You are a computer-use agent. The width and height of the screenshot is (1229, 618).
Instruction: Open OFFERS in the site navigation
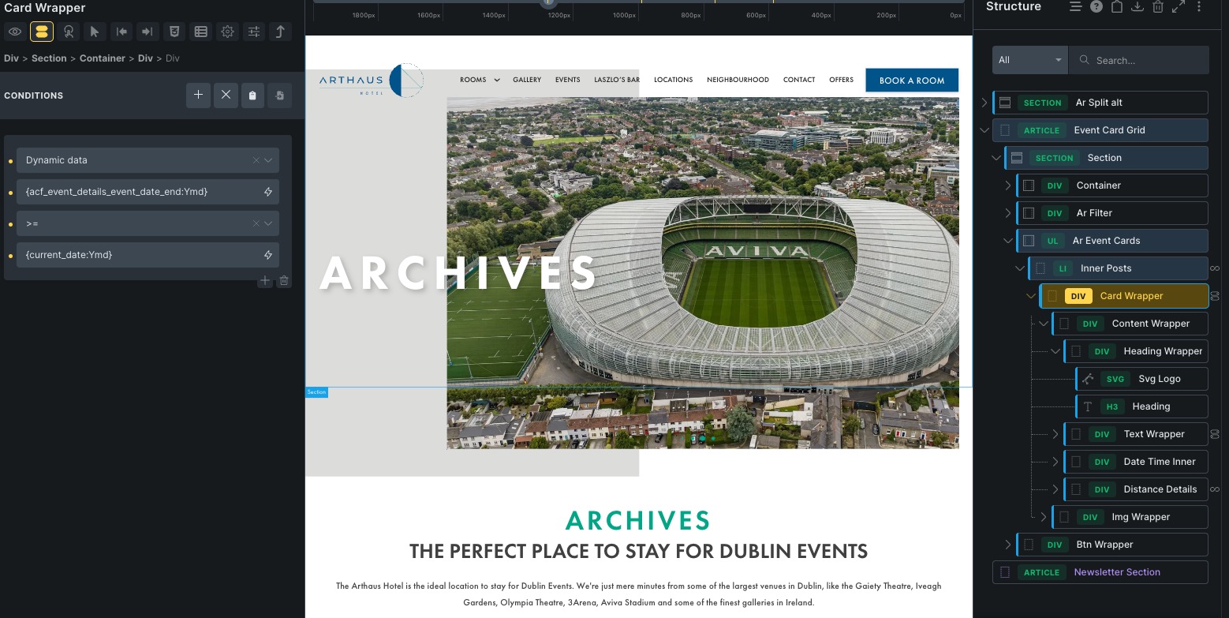pos(841,80)
